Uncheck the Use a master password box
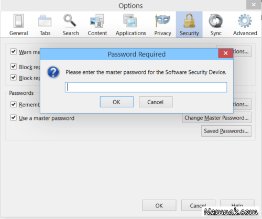 [x=14, y=118]
